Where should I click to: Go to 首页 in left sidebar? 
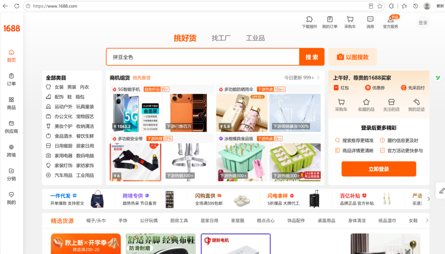point(11,56)
